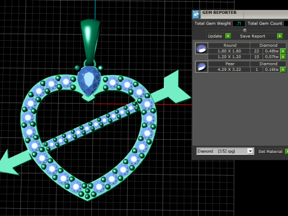Click the arrowhead at the lower left

tap(9, 163)
